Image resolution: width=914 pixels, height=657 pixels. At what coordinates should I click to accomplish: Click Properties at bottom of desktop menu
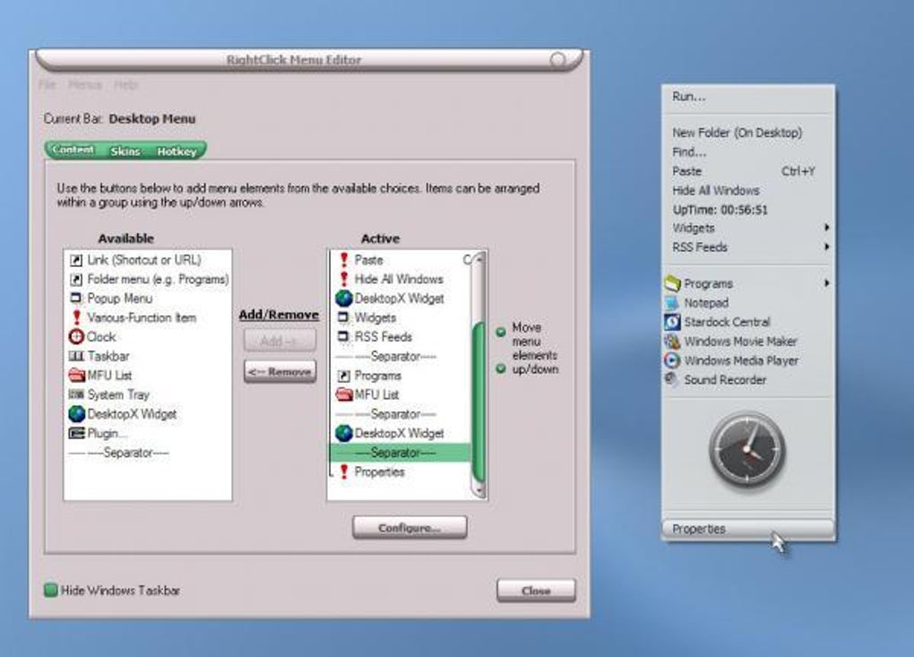(x=748, y=529)
